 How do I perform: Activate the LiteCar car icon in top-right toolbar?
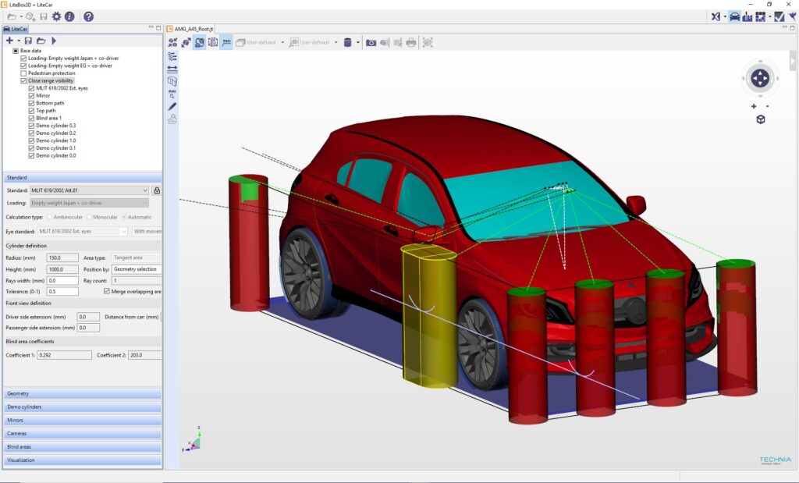tap(734, 17)
